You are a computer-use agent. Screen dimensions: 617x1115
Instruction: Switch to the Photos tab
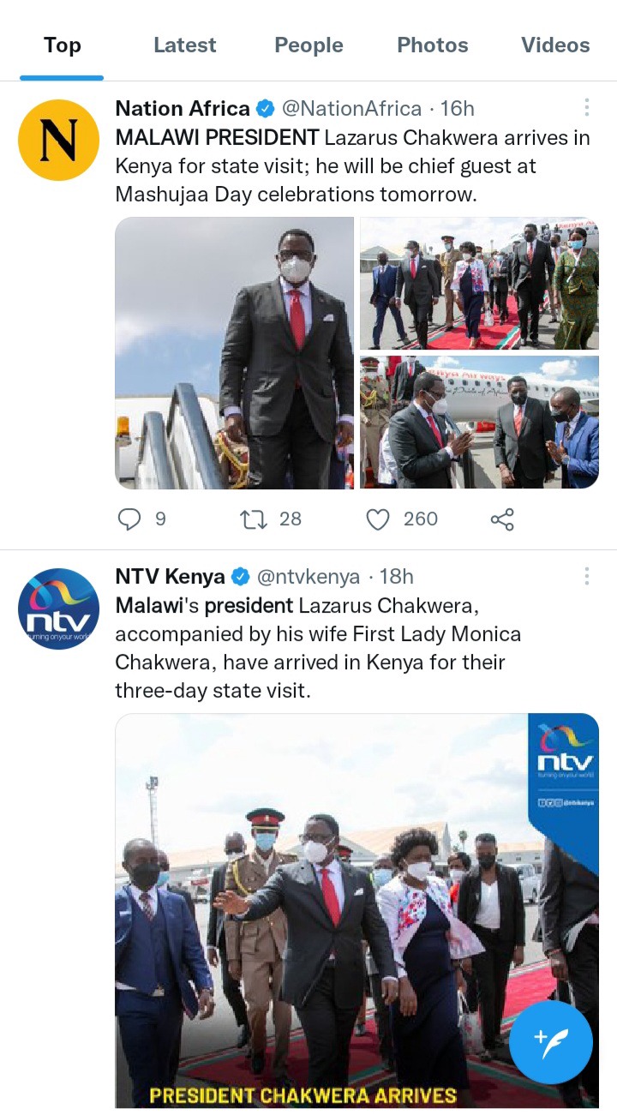pyautogui.click(x=433, y=45)
